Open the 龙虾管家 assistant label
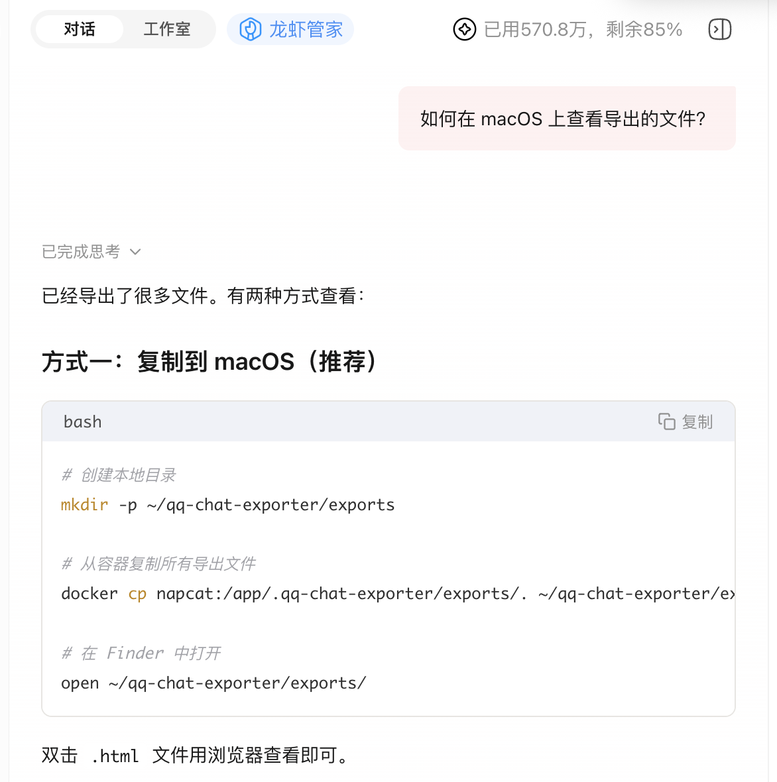 (306, 30)
